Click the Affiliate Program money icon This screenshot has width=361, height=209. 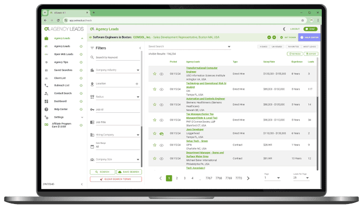tap(46, 125)
